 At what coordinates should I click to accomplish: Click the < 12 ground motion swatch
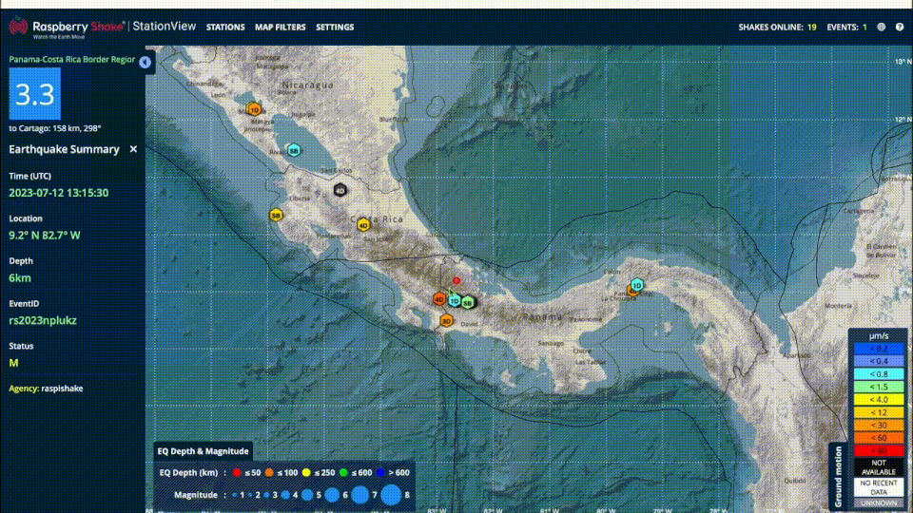(x=879, y=412)
